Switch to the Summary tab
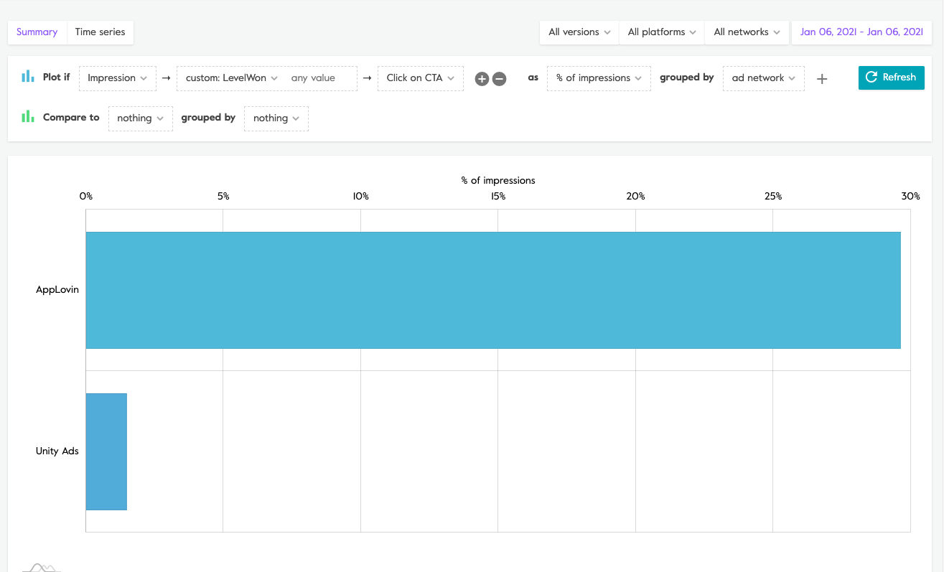Viewport: 944px width, 572px height. (37, 32)
